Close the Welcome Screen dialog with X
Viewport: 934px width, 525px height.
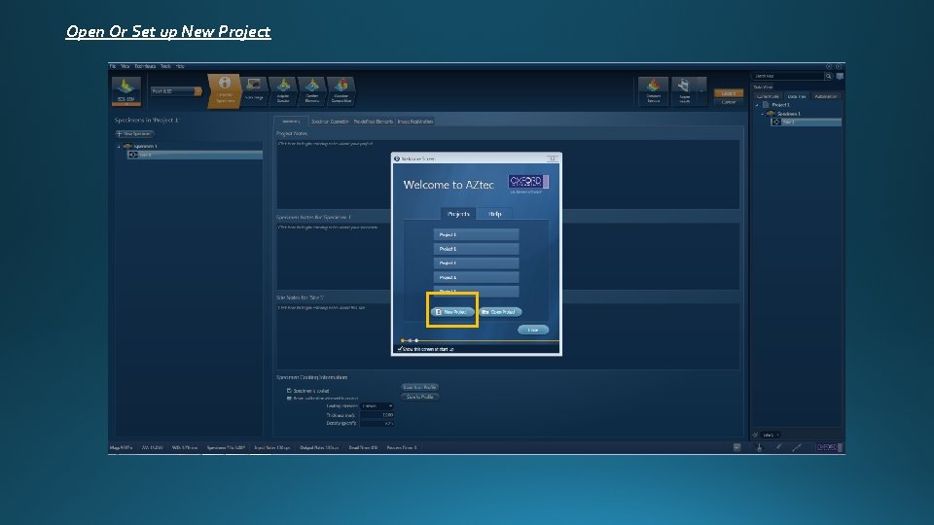tap(553, 158)
